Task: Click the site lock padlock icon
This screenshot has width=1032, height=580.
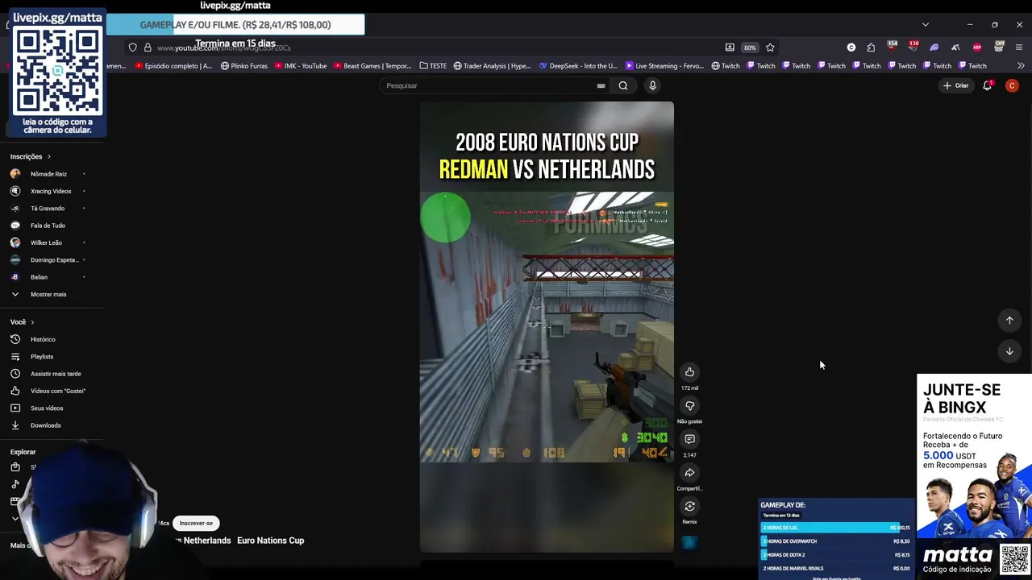Action: coord(148,48)
